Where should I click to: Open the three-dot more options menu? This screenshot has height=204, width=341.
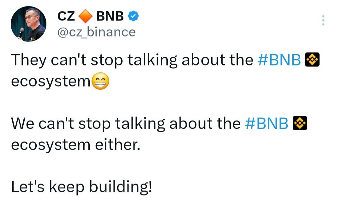[x=323, y=20]
